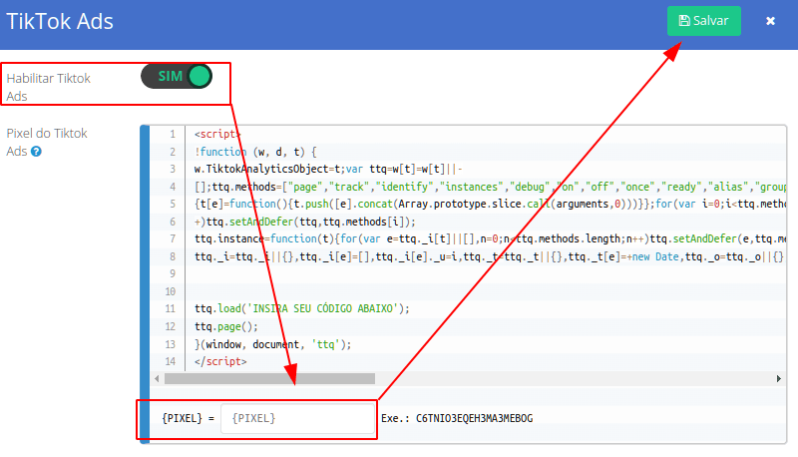
Task: Click inside the {PIXEL} input field
Action: click(x=297, y=418)
